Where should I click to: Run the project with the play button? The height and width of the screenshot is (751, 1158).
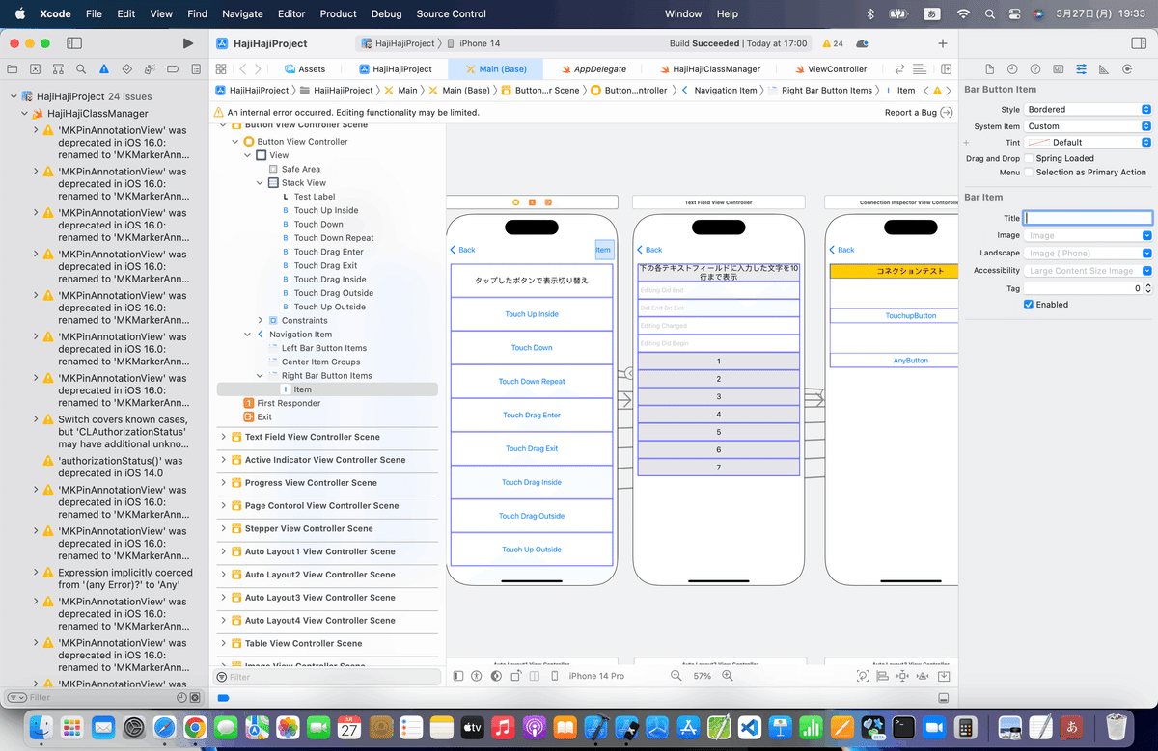188,43
